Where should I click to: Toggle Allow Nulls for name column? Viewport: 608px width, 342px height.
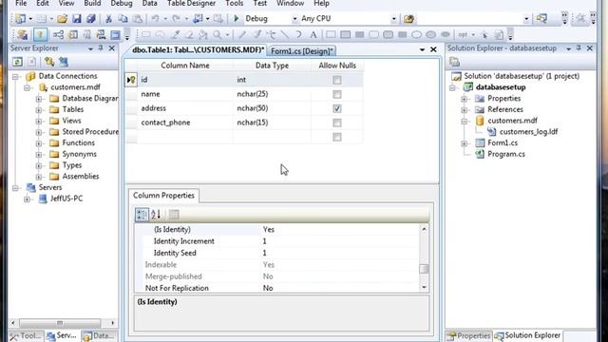click(x=337, y=94)
